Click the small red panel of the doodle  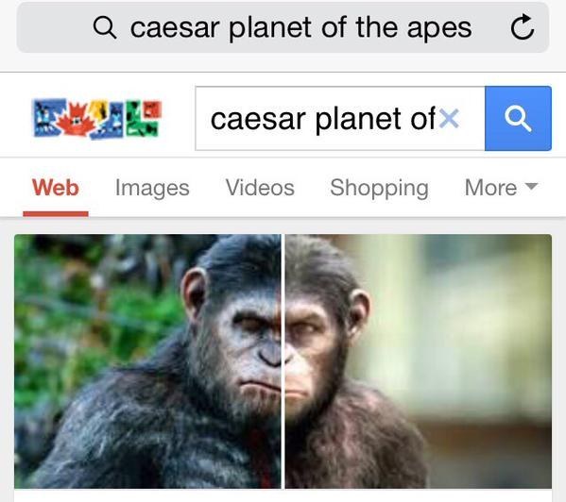152,109
